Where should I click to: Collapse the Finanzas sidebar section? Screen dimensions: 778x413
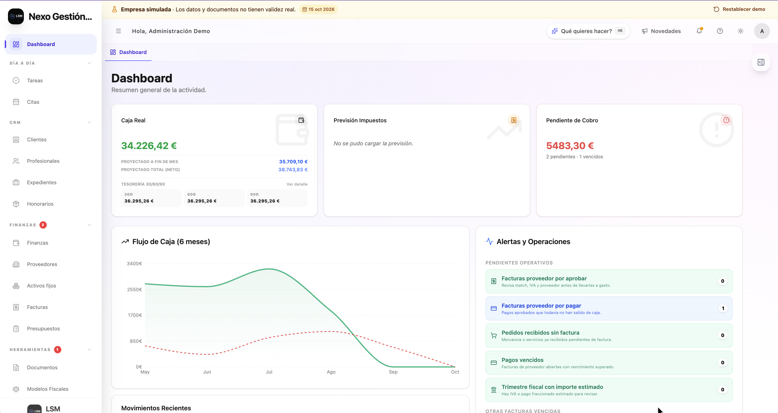[89, 225]
